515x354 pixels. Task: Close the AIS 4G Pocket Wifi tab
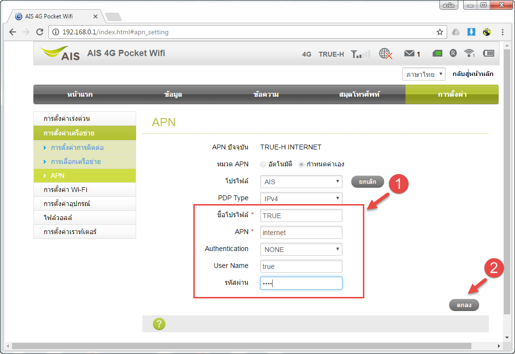(95, 16)
